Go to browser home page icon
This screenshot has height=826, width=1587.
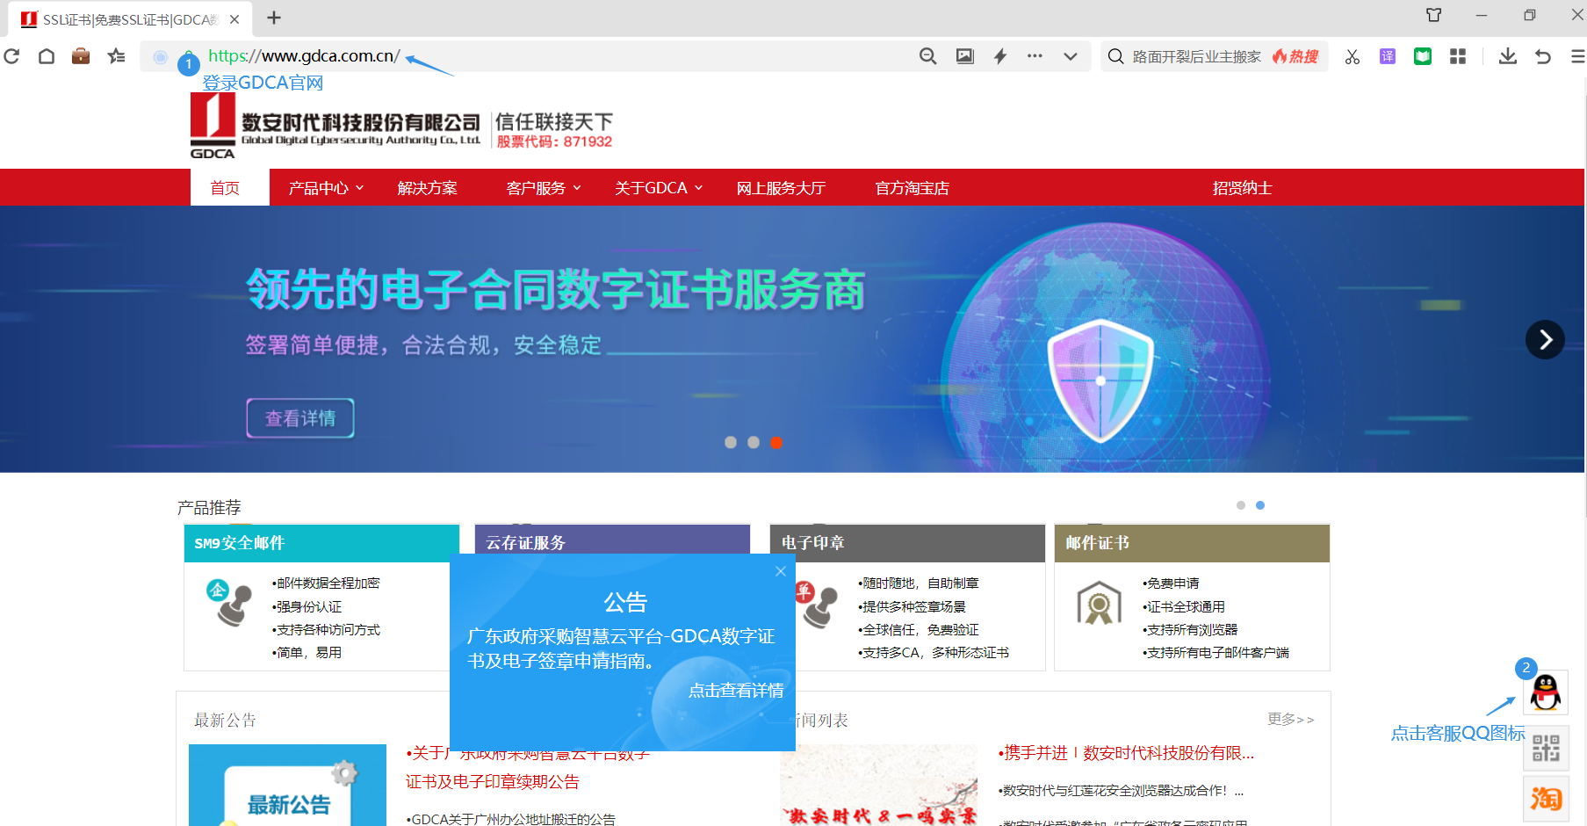[47, 56]
